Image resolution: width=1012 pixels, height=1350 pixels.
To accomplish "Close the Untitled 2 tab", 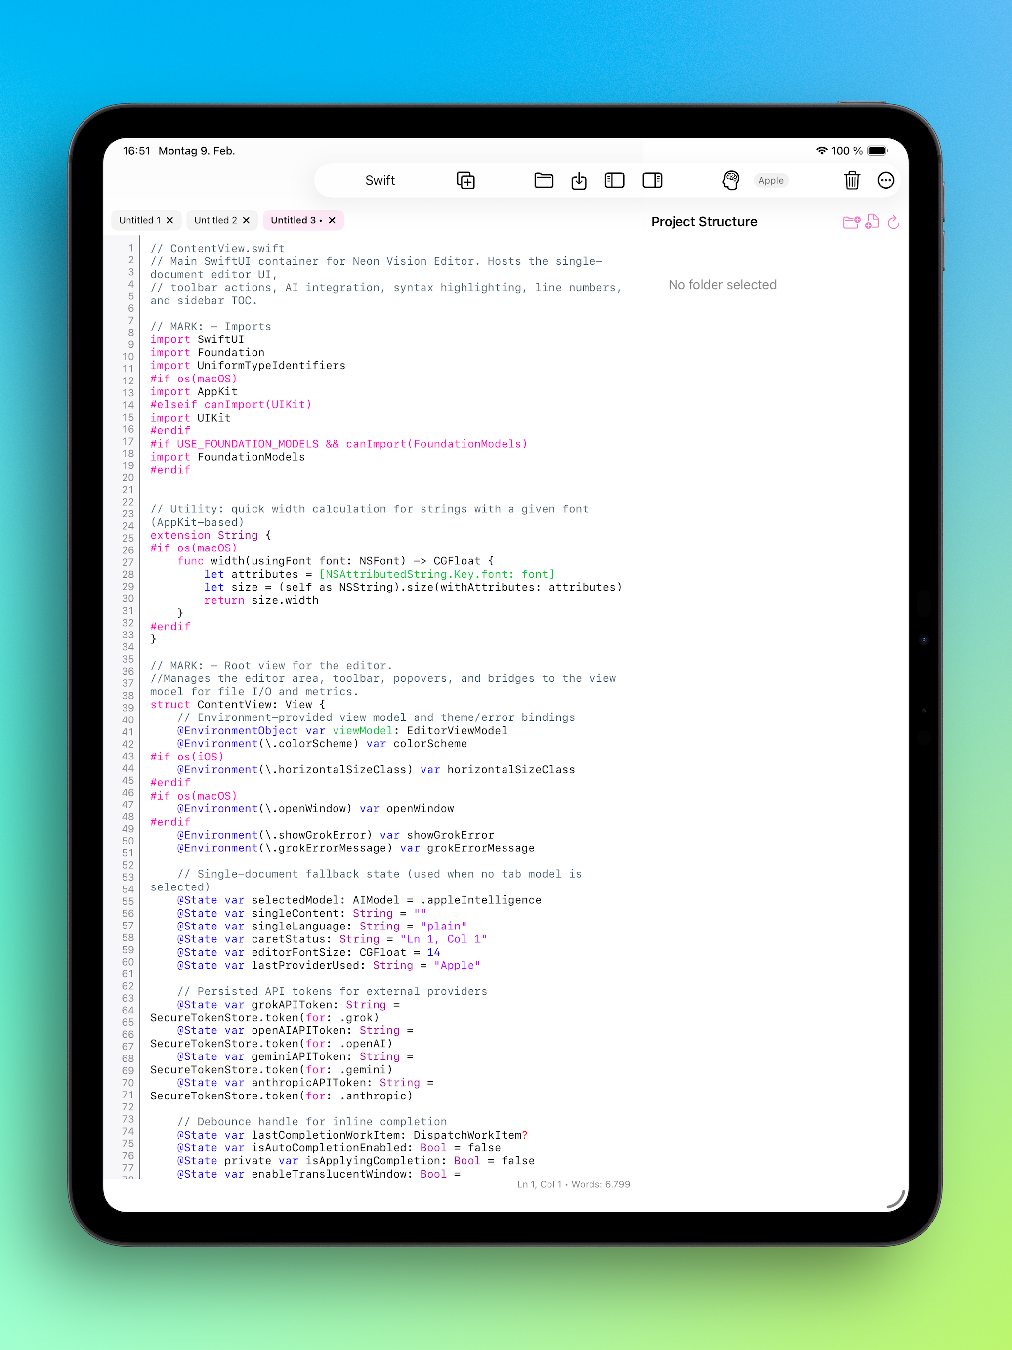I will [x=247, y=220].
